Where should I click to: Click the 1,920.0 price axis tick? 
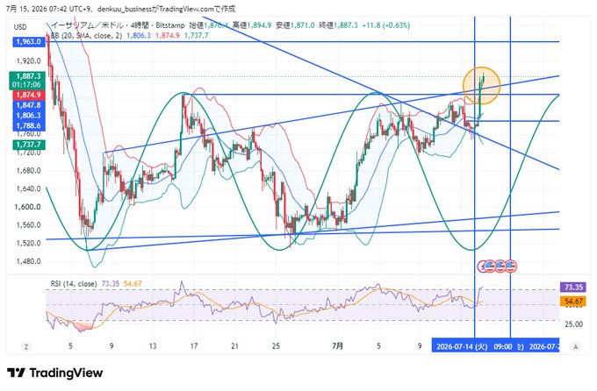(29, 60)
